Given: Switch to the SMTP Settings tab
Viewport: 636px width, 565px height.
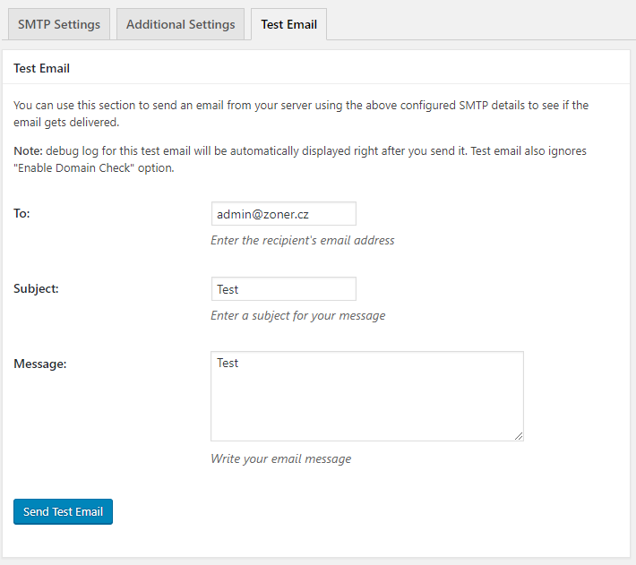Looking at the screenshot, I should (59, 24).
